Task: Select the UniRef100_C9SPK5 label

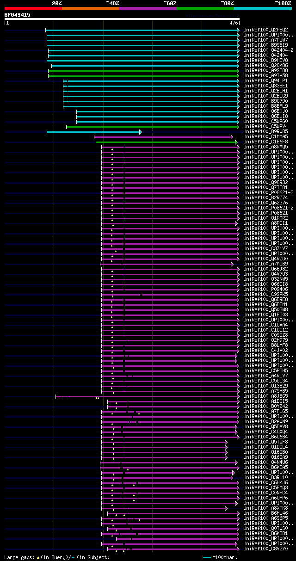Action: (265, 294)
